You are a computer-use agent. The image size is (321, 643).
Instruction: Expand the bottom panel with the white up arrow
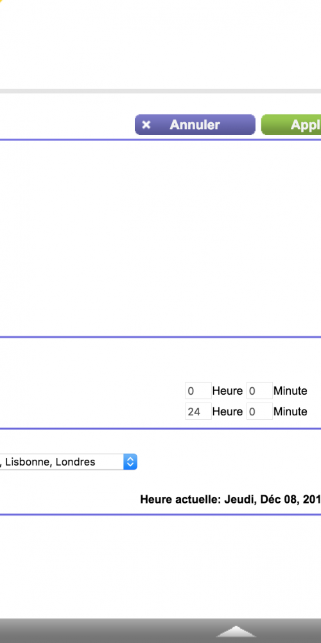point(236,632)
